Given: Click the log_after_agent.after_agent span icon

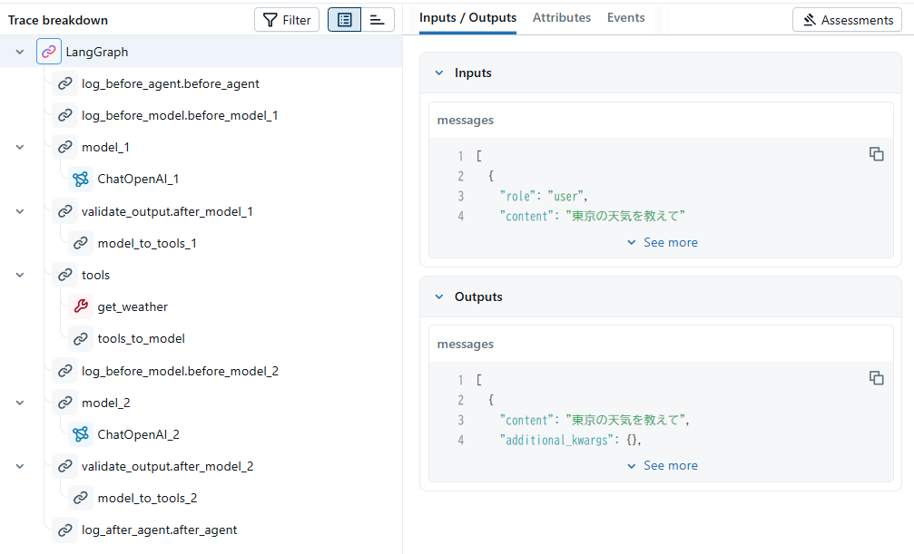Looking at the screenshot, I should point(64,530).
